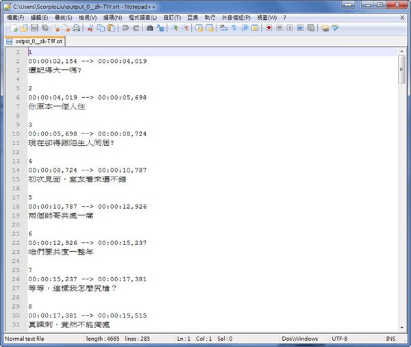The image size is (411, 347).
Task: Open the 自訂(T) menu
Action: [x=172, y=18]
